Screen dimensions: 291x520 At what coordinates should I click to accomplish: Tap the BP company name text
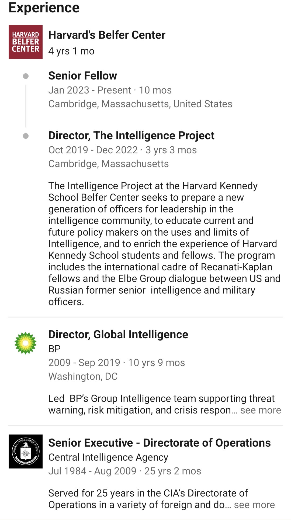tap(54, 349)
